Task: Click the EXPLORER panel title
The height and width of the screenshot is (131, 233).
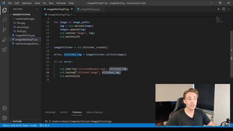Action: tap(17, 9)
